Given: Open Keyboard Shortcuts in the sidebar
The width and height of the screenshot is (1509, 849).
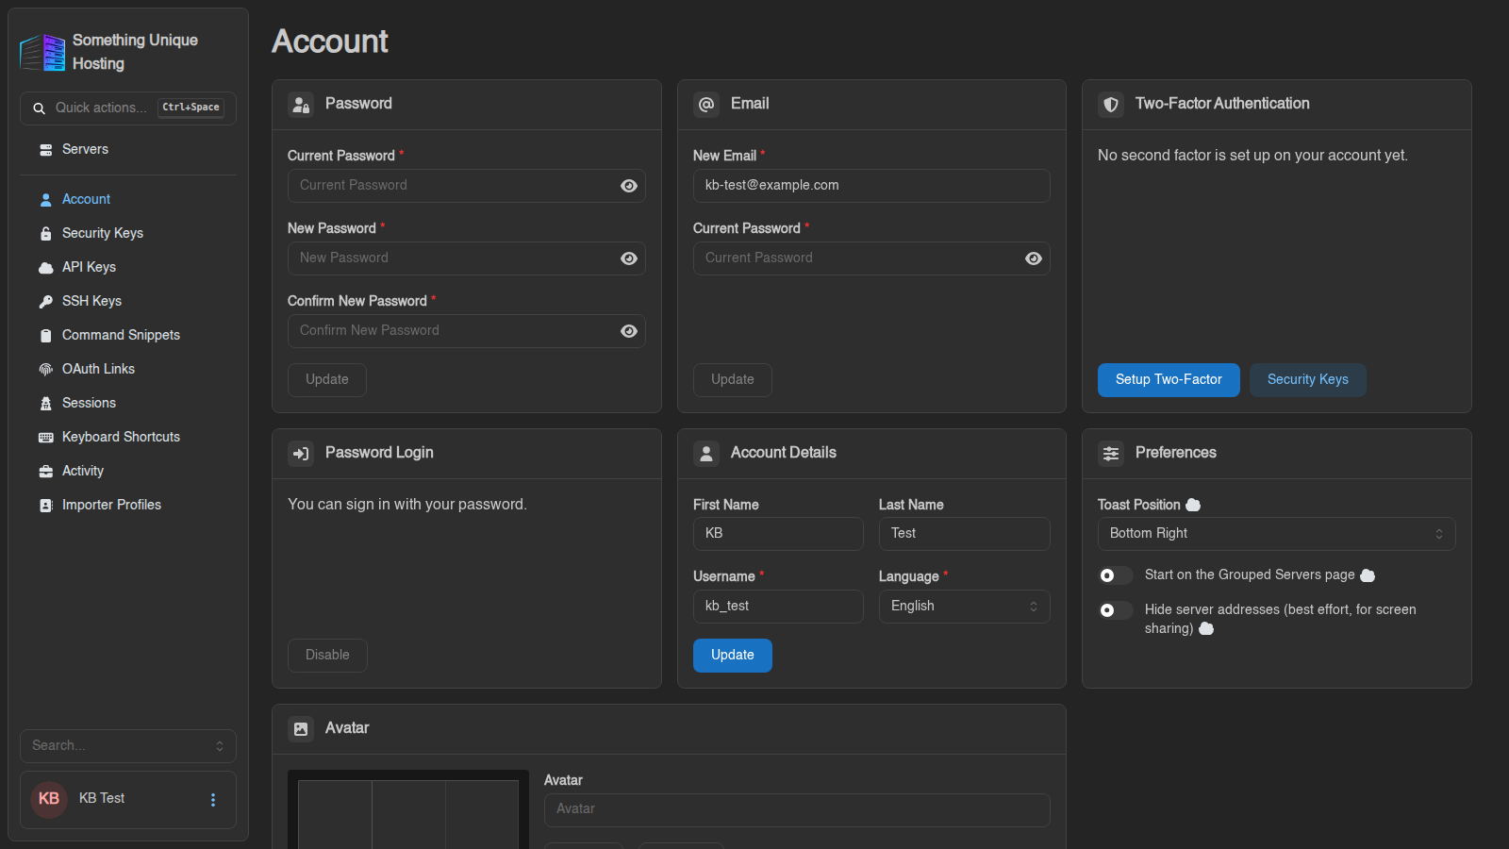Looking at the screenshot, I should click(x=128, y=438).
